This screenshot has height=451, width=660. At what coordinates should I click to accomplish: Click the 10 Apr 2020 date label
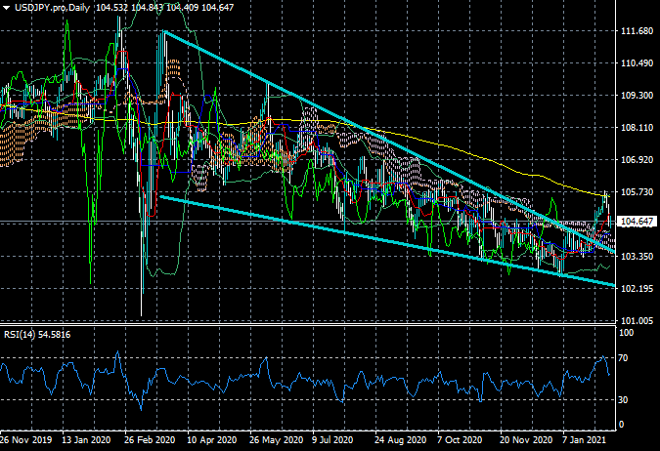pyautogui.click(x=212, y=440)
